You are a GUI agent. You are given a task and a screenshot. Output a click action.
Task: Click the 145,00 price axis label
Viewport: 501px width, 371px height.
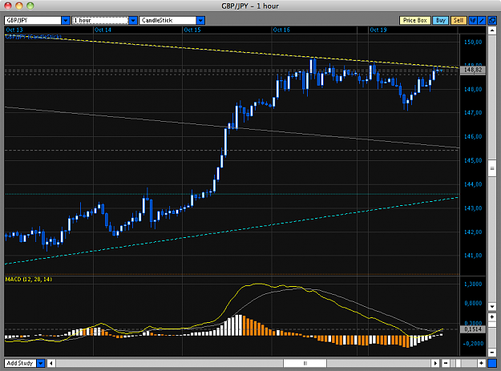[473, 160]
